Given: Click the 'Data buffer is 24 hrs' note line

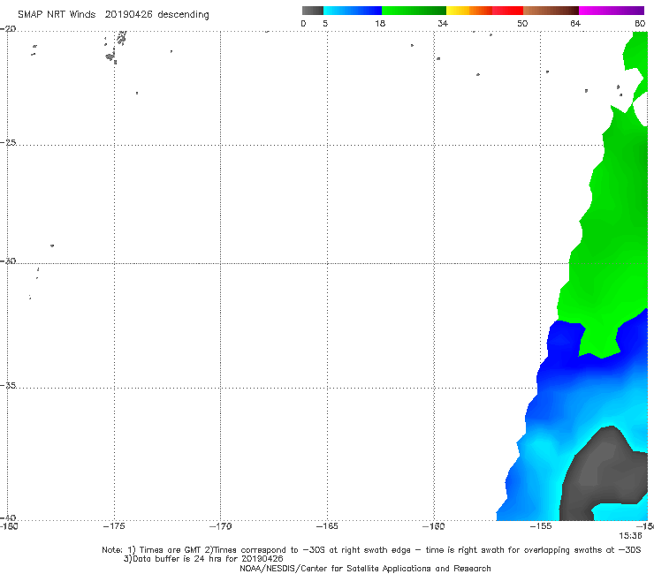Looking at the screenshot, I should pyautogui.click(x=203, y=559).
